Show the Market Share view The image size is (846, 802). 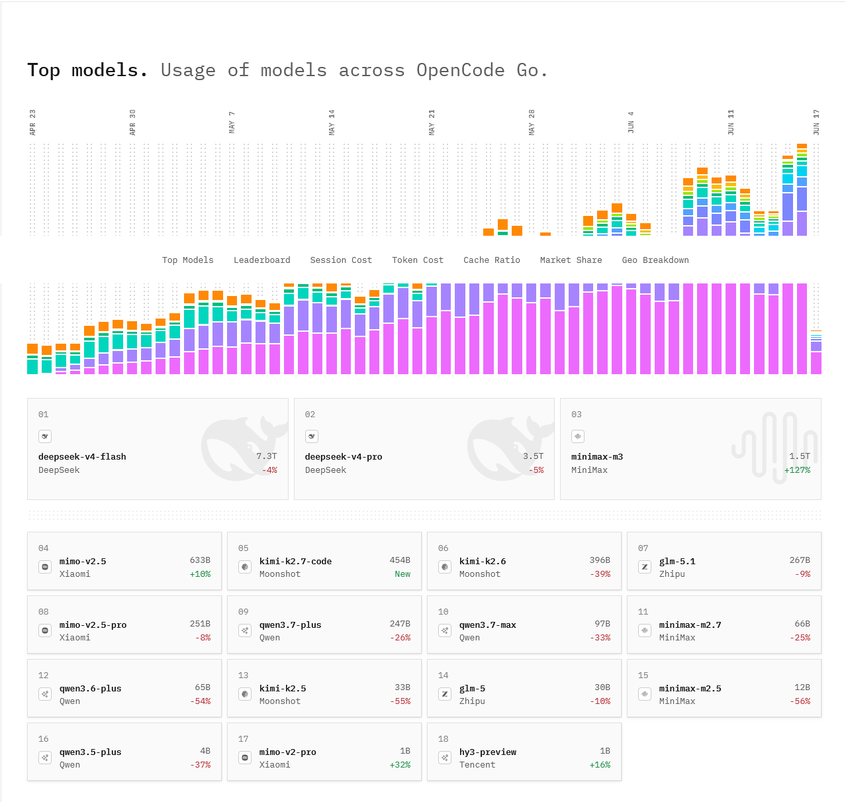tap(571, 260)
